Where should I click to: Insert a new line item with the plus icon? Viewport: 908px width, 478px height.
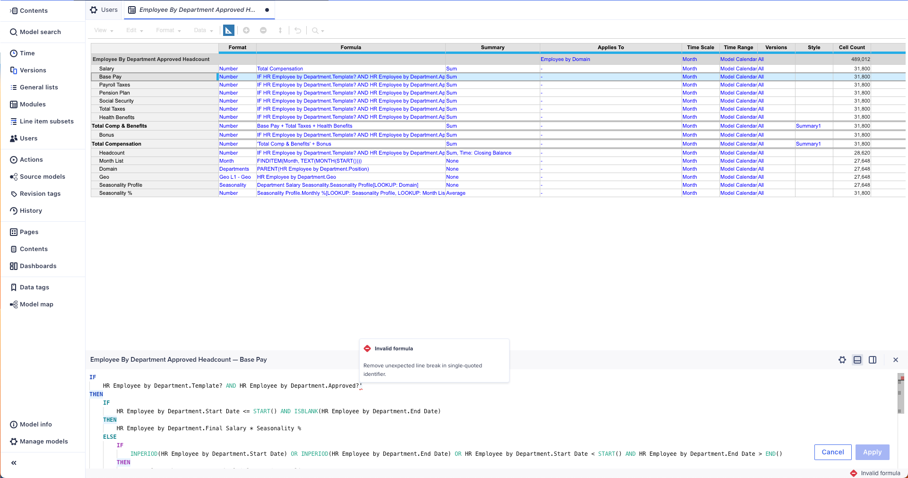(246, 30)
